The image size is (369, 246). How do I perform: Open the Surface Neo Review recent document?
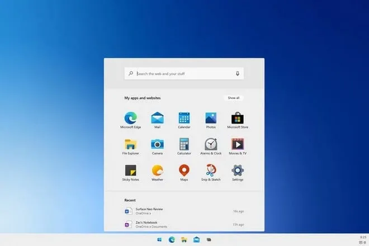[x=149, y=210]
